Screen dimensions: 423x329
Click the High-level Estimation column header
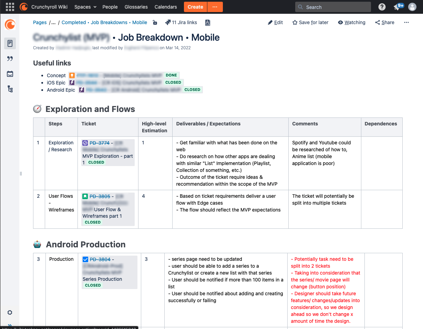[x=155, y=127]
